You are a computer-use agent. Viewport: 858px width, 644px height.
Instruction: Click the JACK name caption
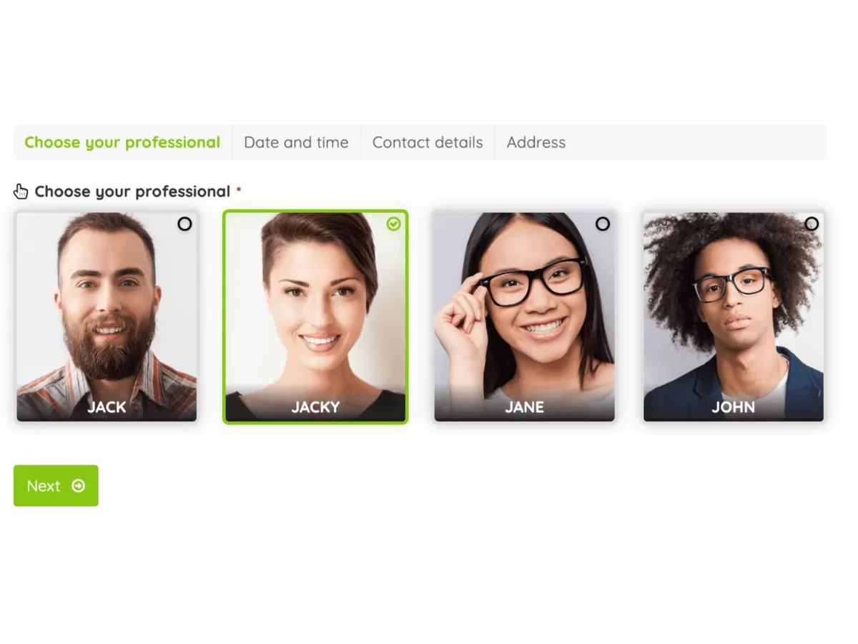(x=107, y=407)
